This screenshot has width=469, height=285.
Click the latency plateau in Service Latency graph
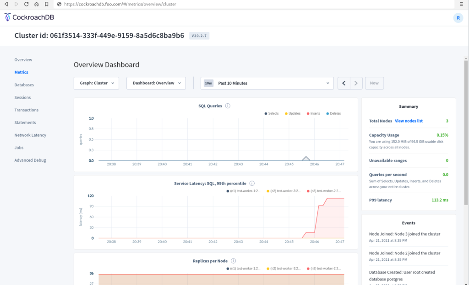coord(336,198)
